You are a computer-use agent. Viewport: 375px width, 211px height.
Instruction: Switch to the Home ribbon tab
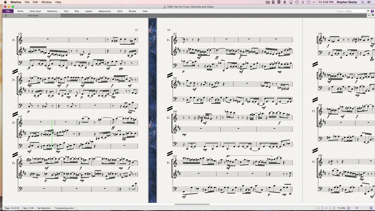click(20, 11)
